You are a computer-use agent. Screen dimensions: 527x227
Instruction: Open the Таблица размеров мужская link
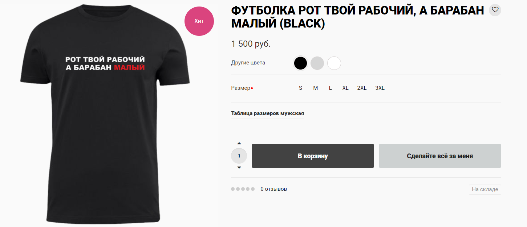tap(268, 113)
